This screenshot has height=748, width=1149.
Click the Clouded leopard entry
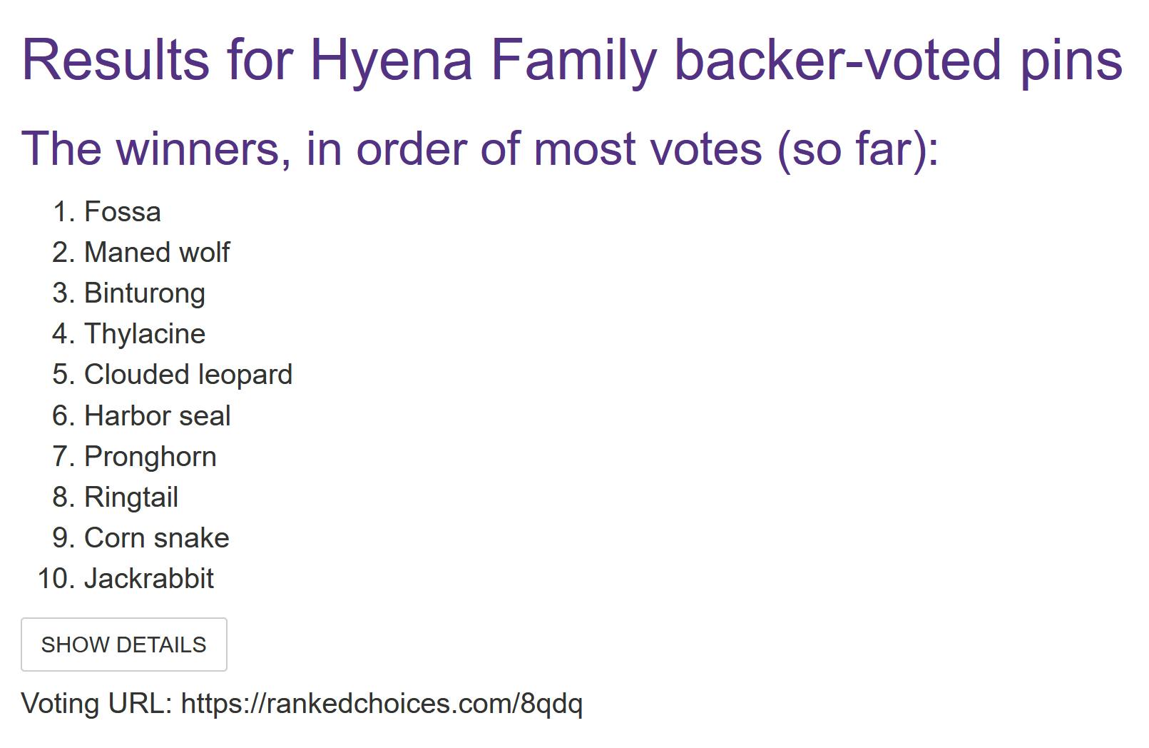point(188,375)
